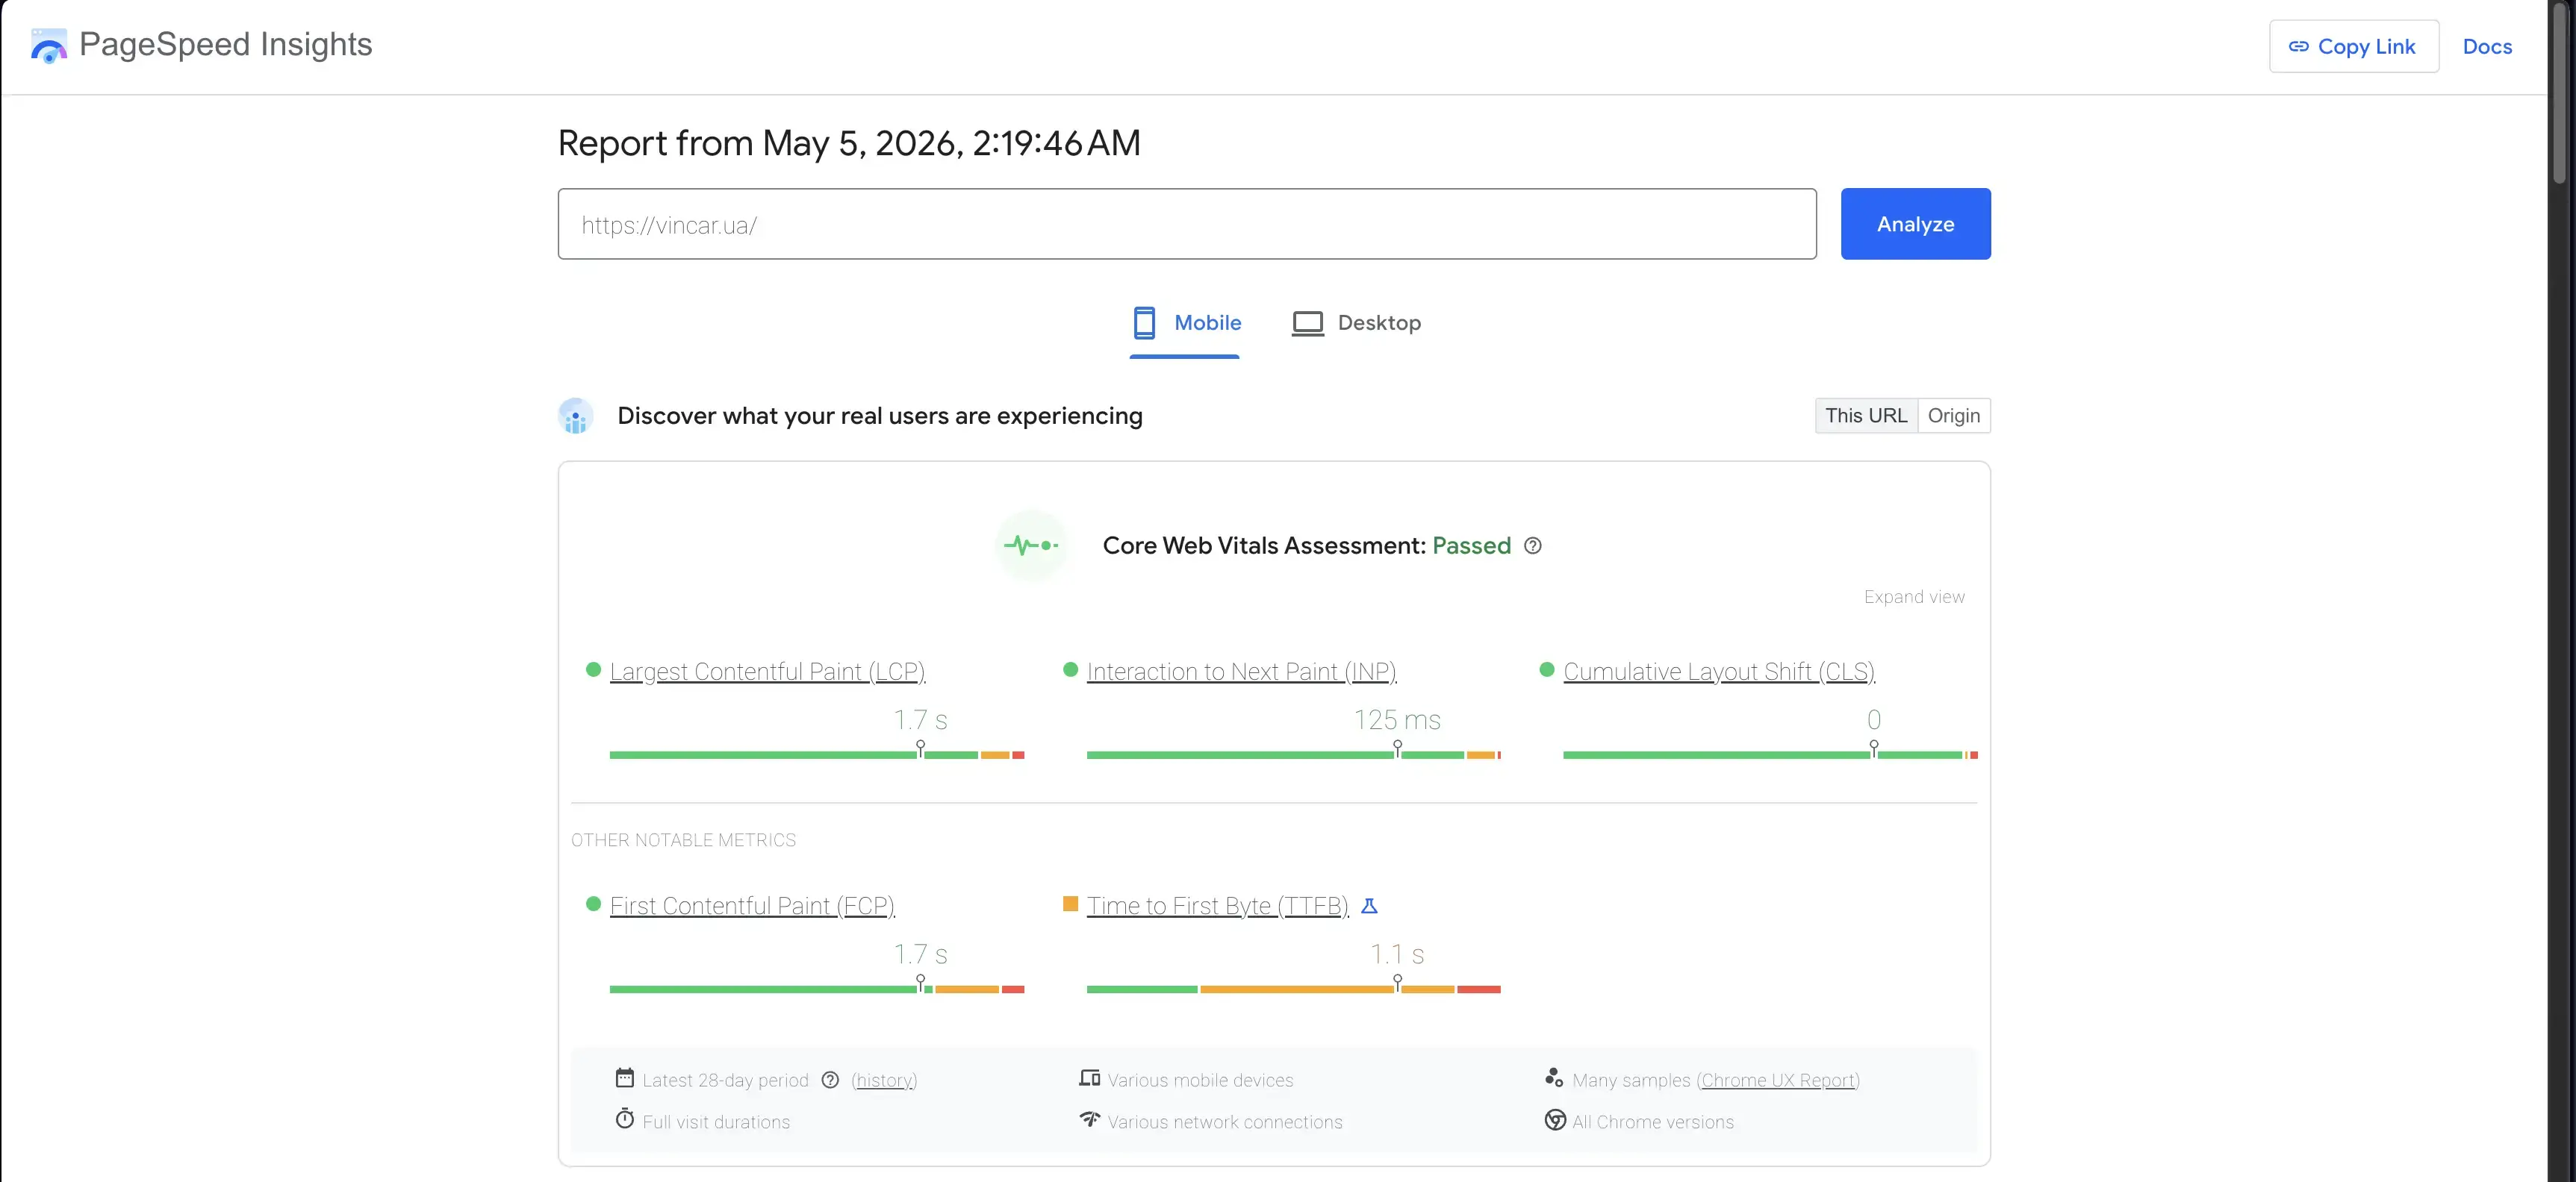Image resolution: width=2576 pixels, height=1182 pixels.
Task: Click the wifi icon by Various network connections
Action: point(1089,1119)
